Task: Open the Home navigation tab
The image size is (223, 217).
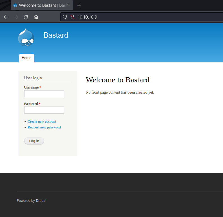Action: [x=26, y=58]
